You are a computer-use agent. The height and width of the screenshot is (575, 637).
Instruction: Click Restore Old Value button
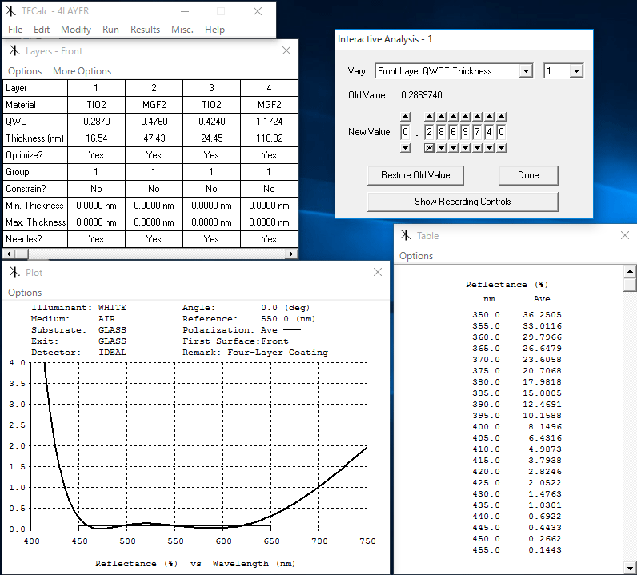(415, 175)
